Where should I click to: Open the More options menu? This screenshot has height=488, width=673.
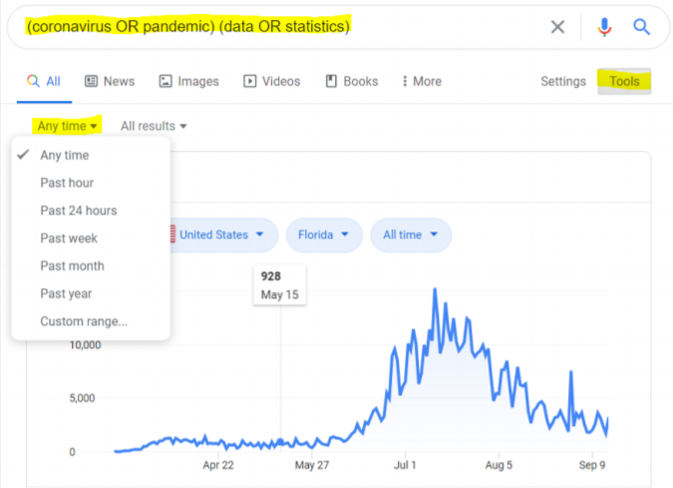point(421,81)
